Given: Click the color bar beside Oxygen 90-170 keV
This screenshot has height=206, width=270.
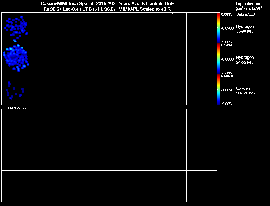Looking at the screenshot, I should pos(218,89).
